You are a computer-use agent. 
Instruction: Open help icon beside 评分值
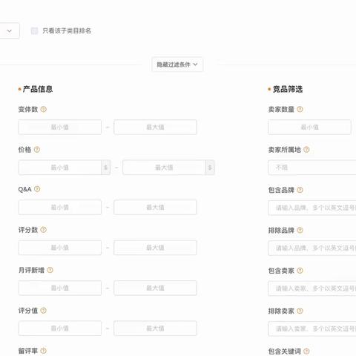[44, 310]
